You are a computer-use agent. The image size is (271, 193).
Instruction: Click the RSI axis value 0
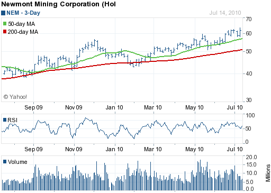pyautogui.click(x=247, y=142)
